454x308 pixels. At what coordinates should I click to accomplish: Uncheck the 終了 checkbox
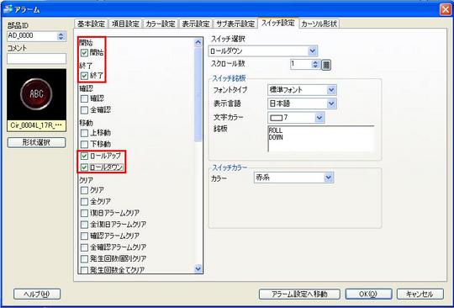click(x=84, y=76)
